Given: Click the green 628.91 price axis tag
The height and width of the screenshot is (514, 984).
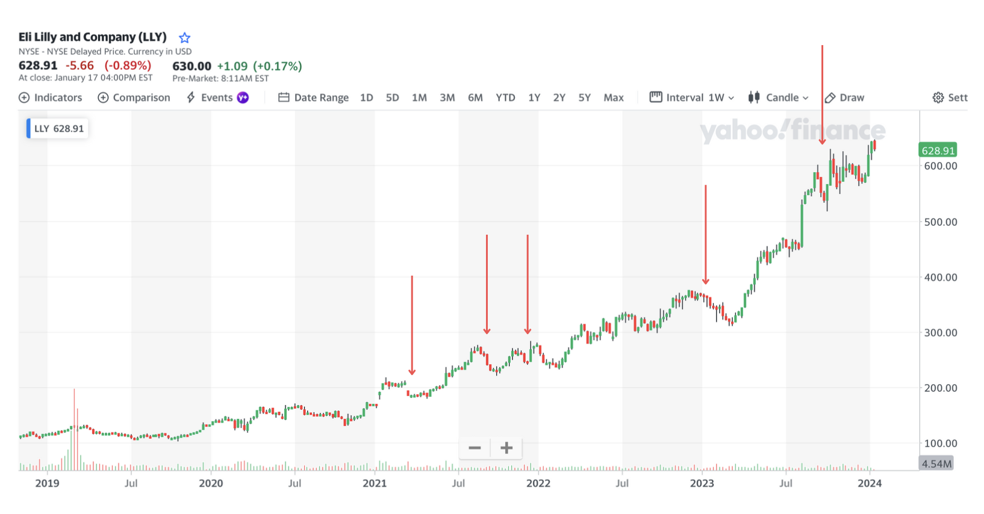Looking at the screenshot, I should (938, 150).
